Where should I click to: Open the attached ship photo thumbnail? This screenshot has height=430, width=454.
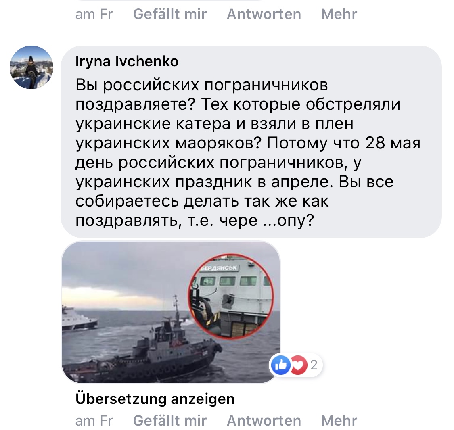click(171, 312)
